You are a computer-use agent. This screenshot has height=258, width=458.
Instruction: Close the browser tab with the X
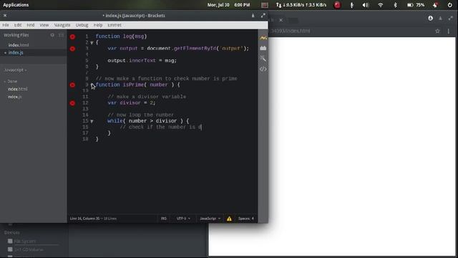[x=281, y=20]
